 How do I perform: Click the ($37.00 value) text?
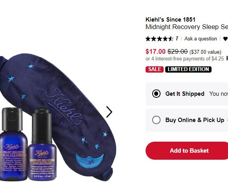pyautogui.click(x=205, y=52)
